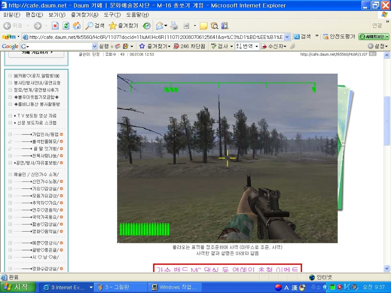Click the Google toolbar 실행 button
The height and width of the screenshot is (293, 391).
pos(104,46)
